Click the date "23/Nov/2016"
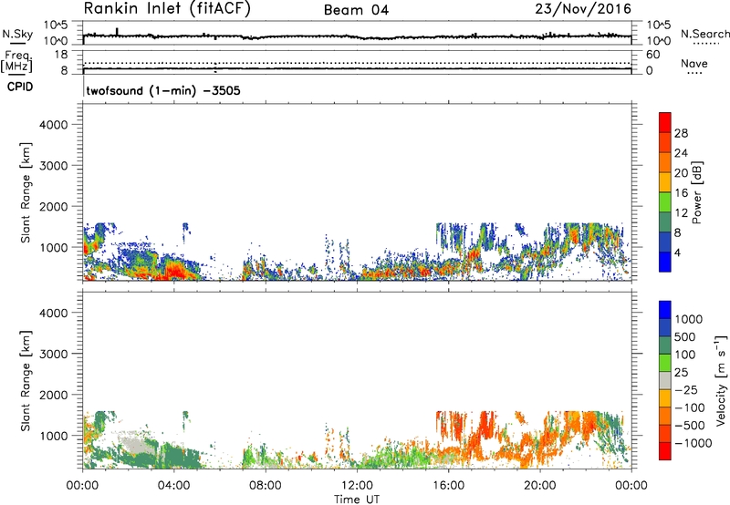The height and width of the screenshot is (505, 730). [583, 9]
